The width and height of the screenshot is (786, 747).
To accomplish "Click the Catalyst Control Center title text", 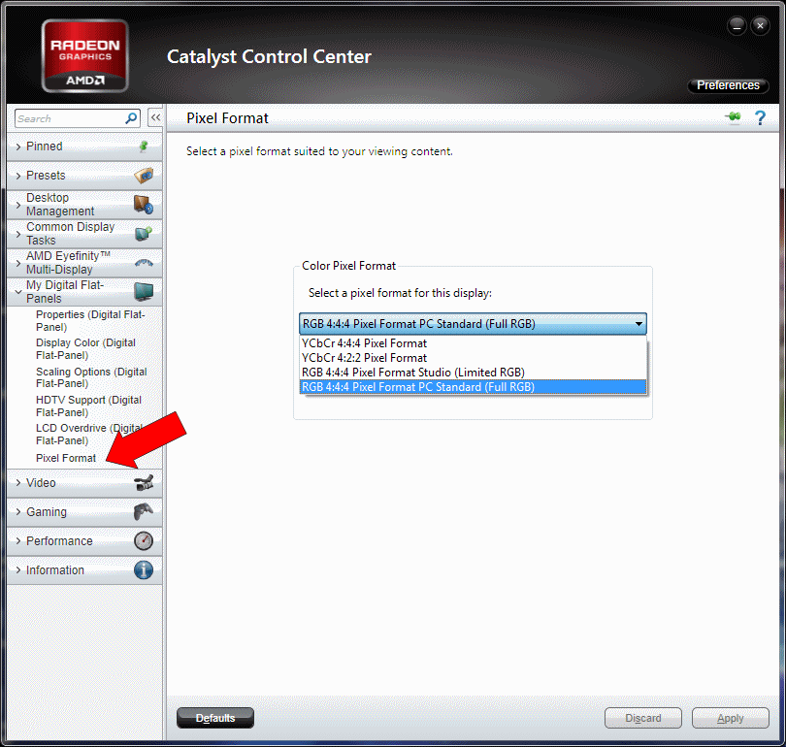I will point(269,56).
